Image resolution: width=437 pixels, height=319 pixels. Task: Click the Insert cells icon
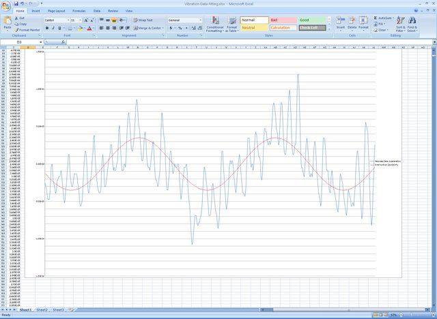pyautogui.click(x=340, y=21)
